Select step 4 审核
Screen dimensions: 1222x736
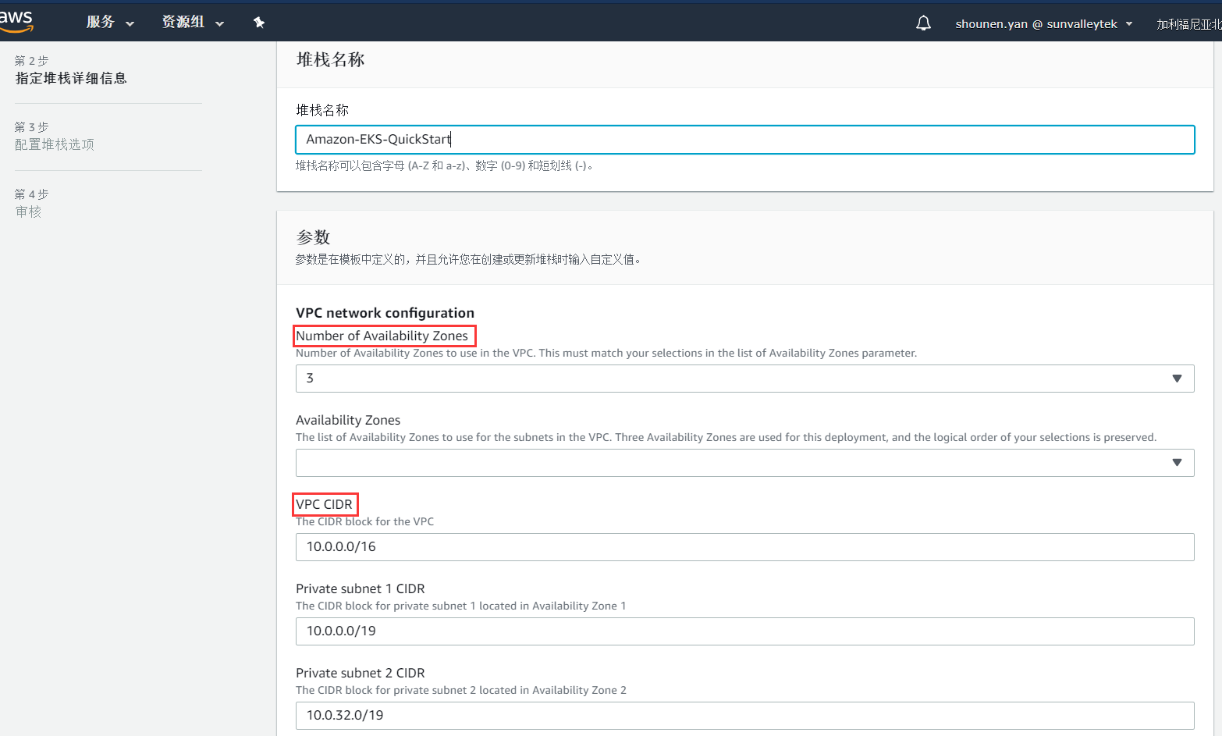(x=28, y=212)
